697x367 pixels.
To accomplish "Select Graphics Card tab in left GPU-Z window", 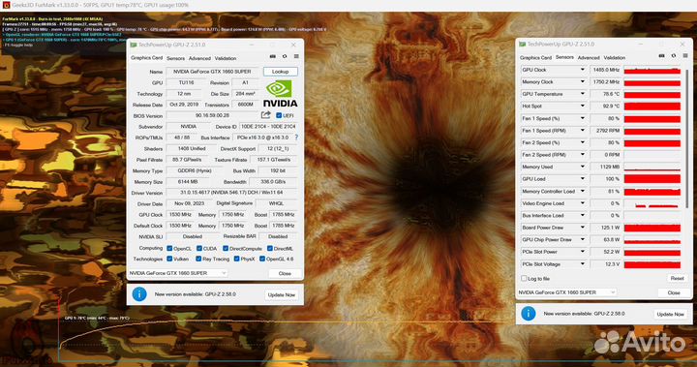I will click(147, 58).
